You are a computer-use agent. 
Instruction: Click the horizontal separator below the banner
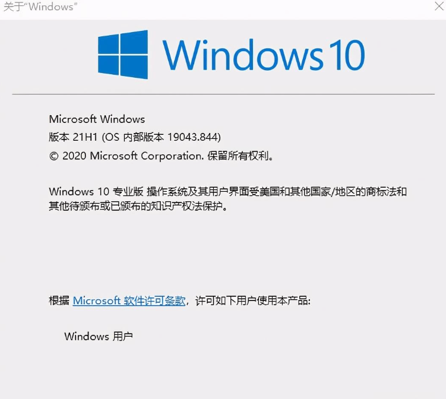[x=223, y=94]
